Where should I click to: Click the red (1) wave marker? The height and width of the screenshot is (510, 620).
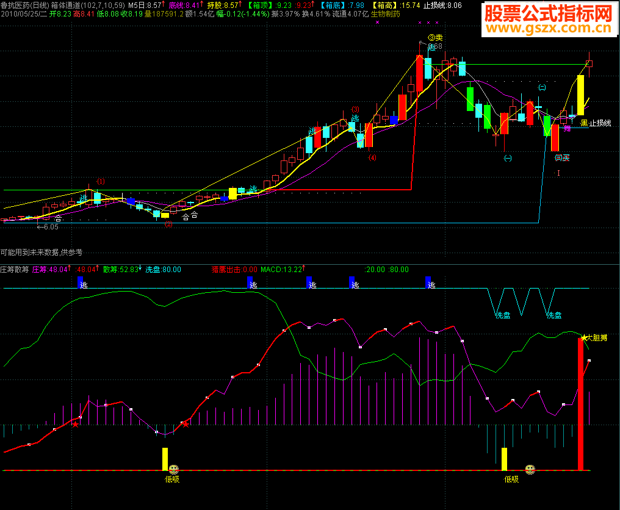101,181
